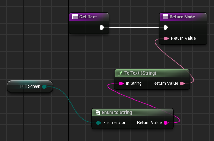Image resolution: width=214 pixels, height=141 pixels.
Task: Select the To Text (String) node title
Action: tap(140, 73)
